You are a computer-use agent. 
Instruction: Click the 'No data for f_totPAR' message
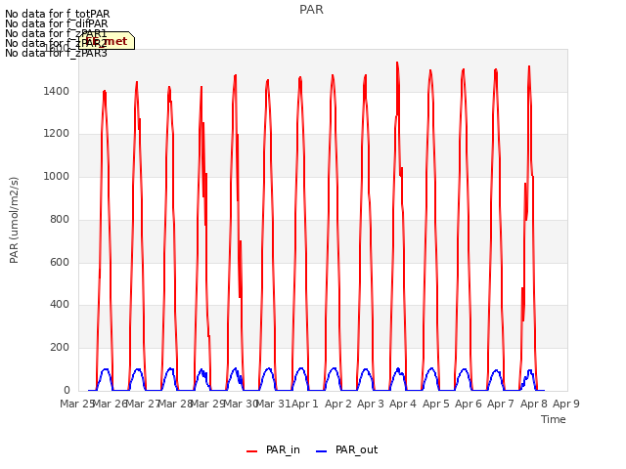(x=58, y=14)
